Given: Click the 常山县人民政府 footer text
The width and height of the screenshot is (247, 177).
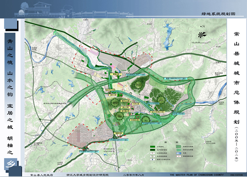Looking at the screenshot, I should point(42,175).
